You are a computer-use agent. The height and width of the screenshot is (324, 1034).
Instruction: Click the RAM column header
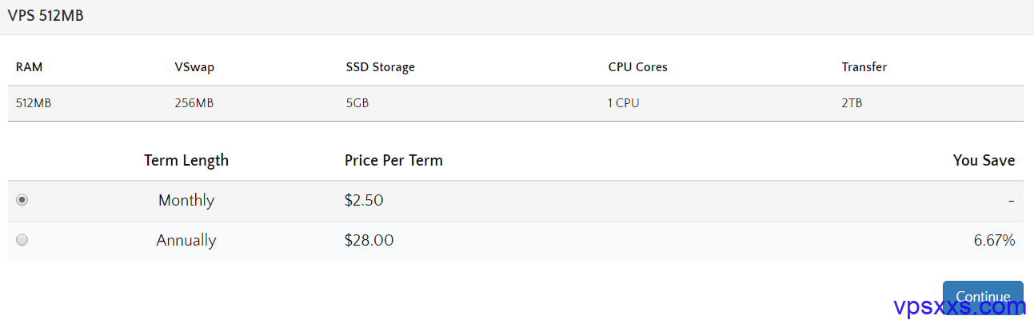point(30,67)
